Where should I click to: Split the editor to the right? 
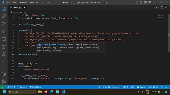click(x=162, y=7)
